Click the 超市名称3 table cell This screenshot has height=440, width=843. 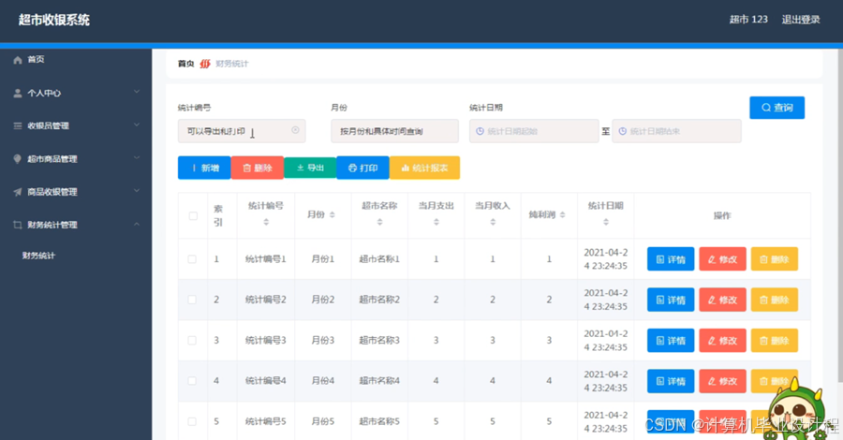coord(379,340)
